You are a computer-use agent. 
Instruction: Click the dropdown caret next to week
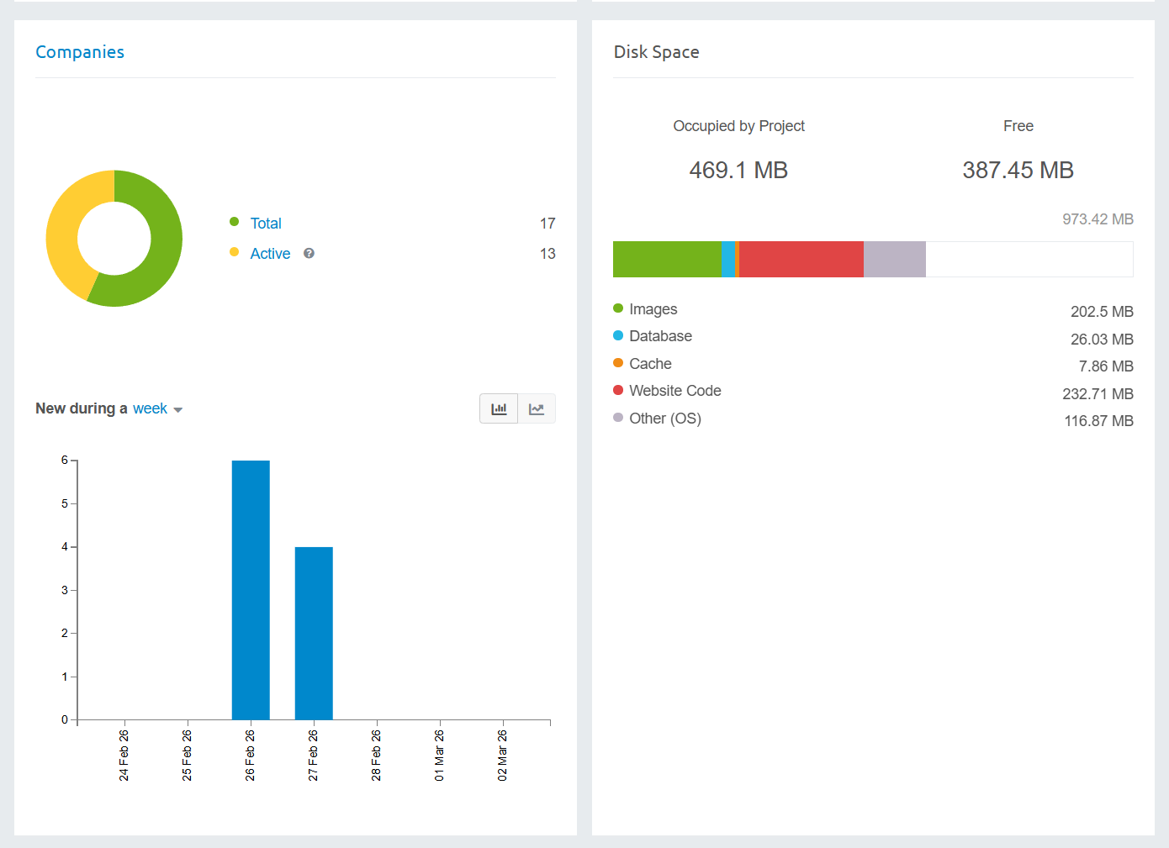(x=178, y=410)
